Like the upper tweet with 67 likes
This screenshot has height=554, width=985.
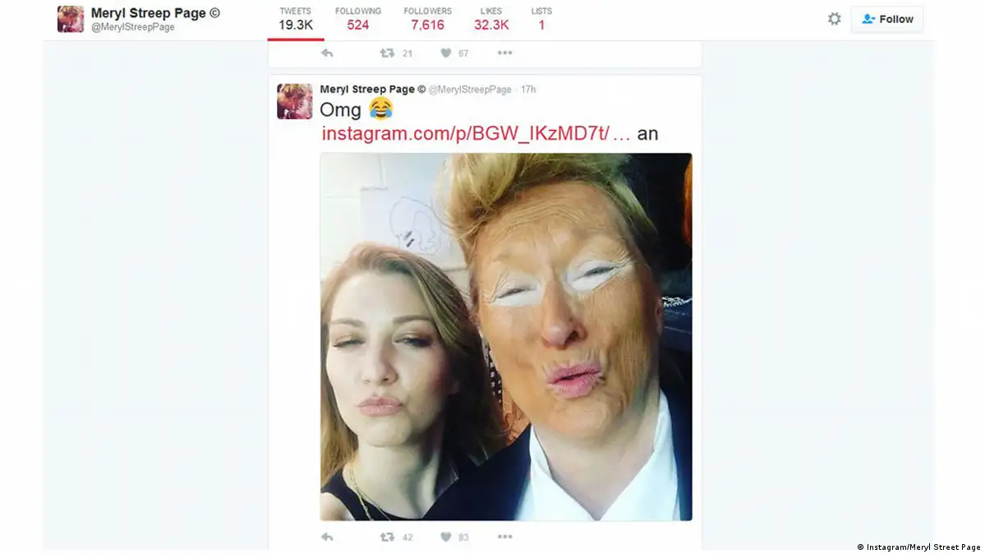(446, 53)
